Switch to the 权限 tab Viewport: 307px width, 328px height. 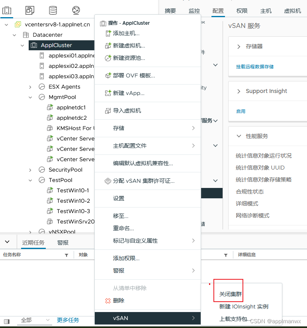tap(242, 11)
